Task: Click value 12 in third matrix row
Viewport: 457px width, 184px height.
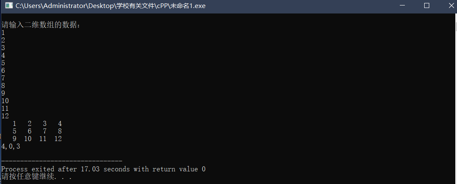Action: coord(58,139)
